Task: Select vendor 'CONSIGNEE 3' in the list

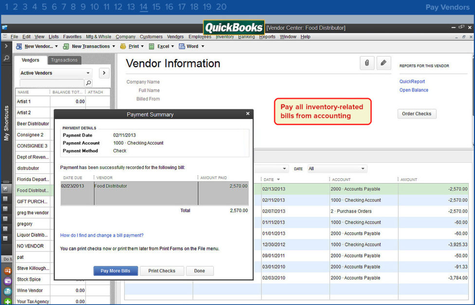Action: click(x=33, y=146)
